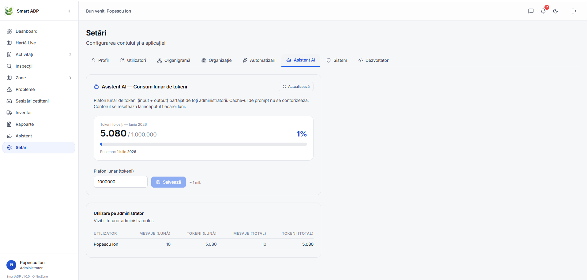Click the Dashboard grid icon

[9, 31]
